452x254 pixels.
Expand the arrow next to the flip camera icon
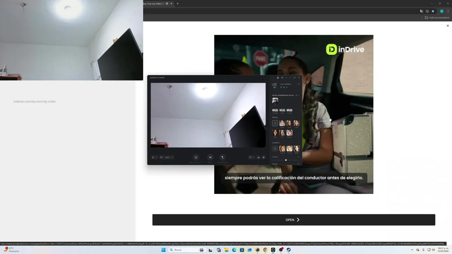coord(254,157)
